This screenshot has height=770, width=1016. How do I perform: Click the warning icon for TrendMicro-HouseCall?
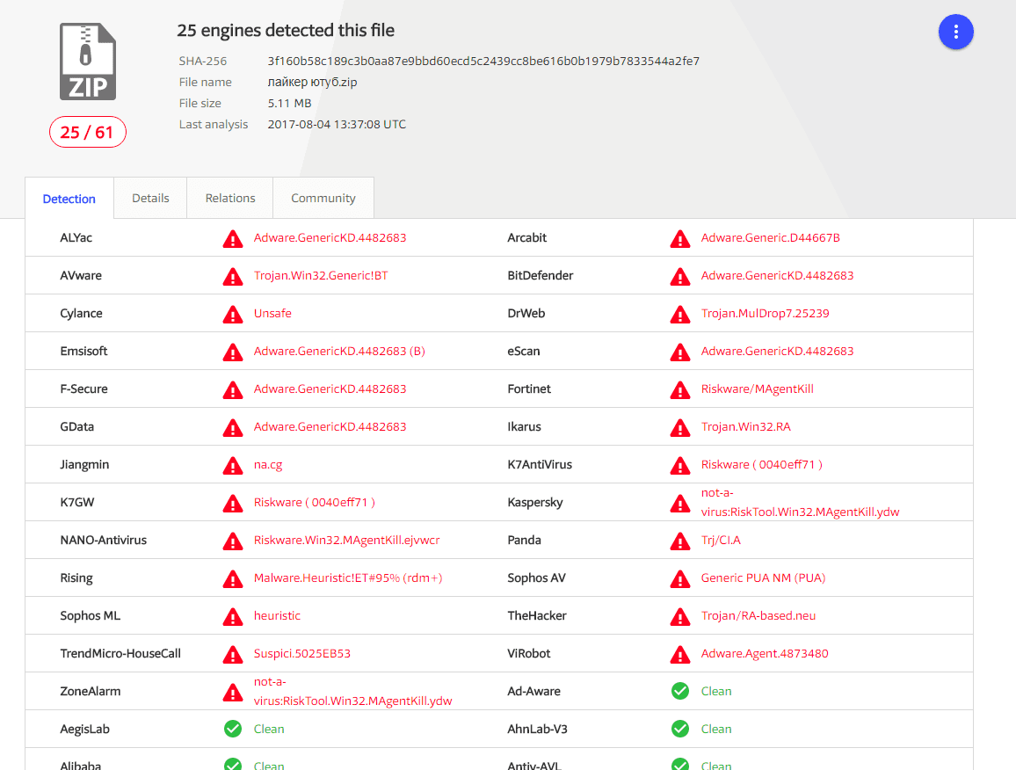[232, 654]
